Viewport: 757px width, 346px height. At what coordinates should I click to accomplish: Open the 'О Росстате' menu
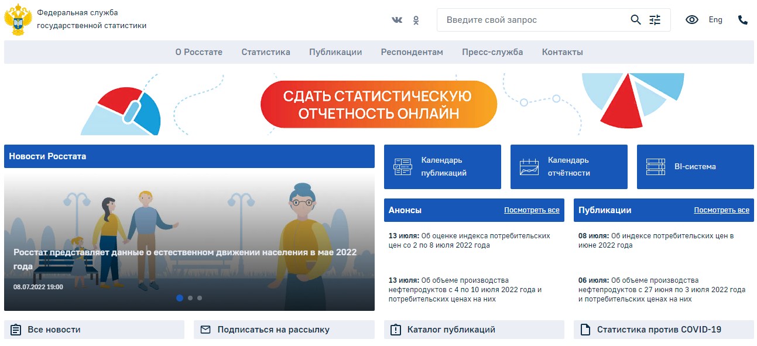click(x=199, y=52)
